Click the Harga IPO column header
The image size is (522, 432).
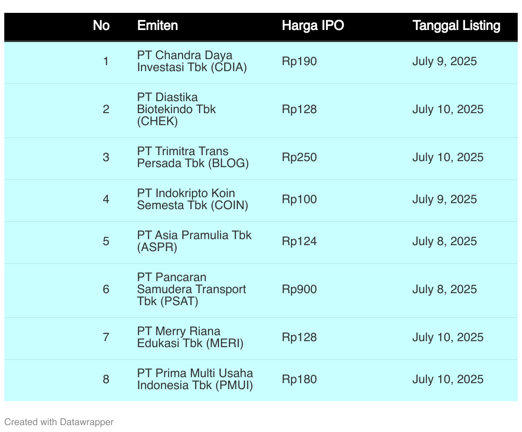pyautogui.click(x=313, y=26)
